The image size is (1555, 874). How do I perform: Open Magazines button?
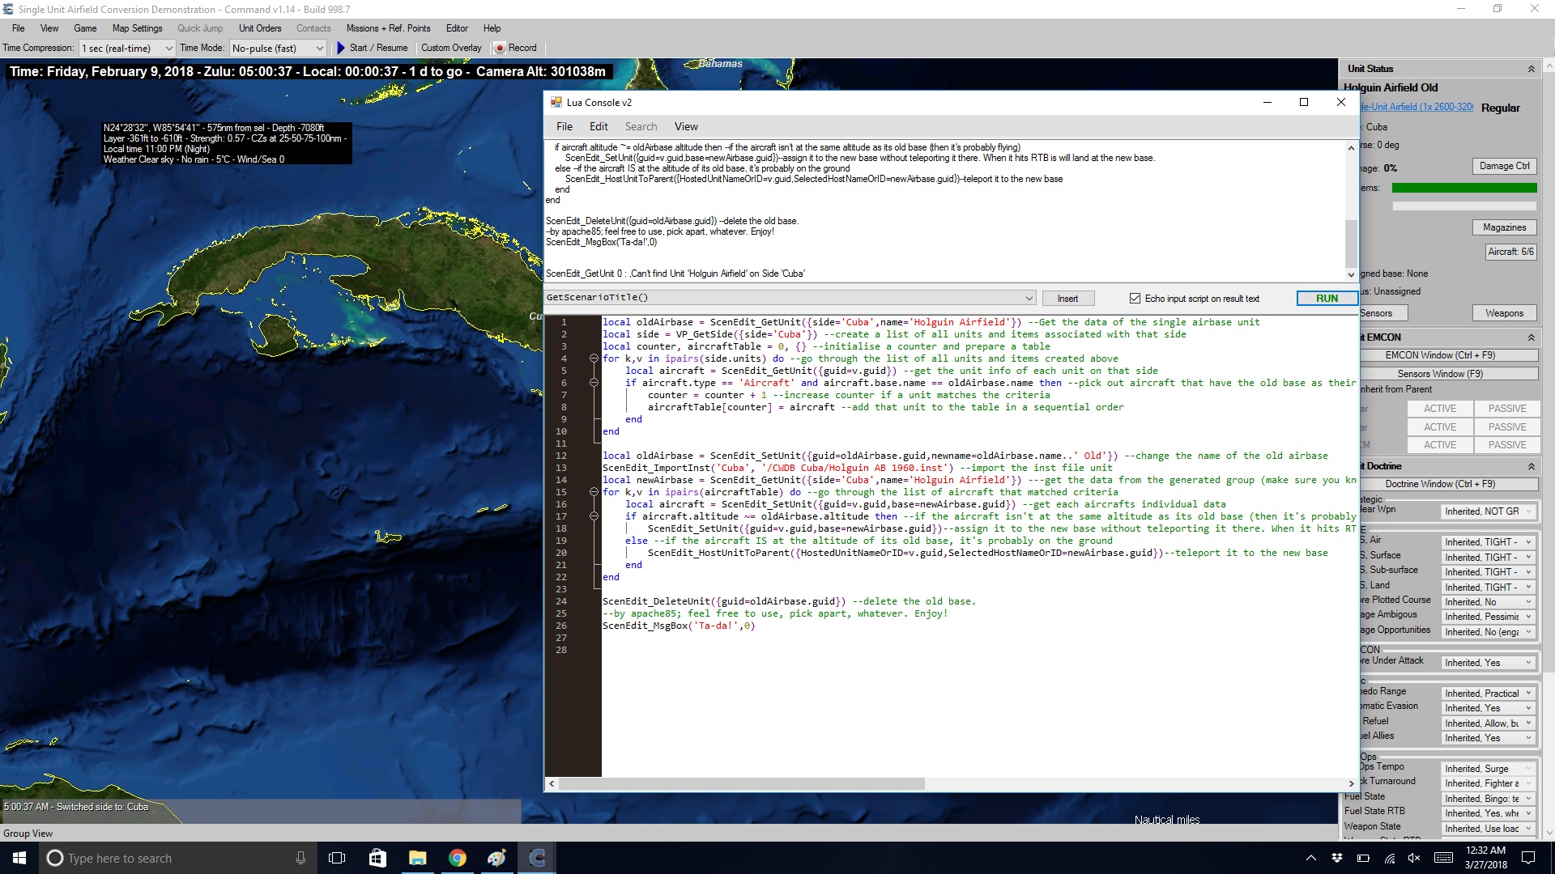tap(1504, 227)
